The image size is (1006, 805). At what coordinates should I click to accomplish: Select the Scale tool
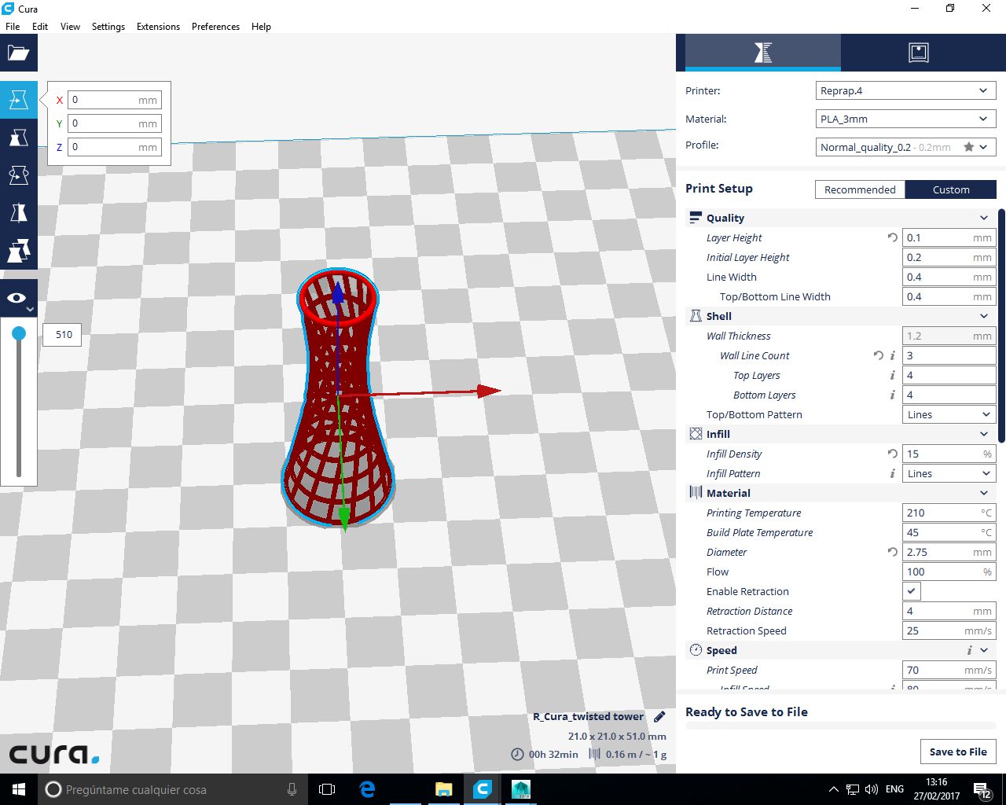[x=18, y=138]
